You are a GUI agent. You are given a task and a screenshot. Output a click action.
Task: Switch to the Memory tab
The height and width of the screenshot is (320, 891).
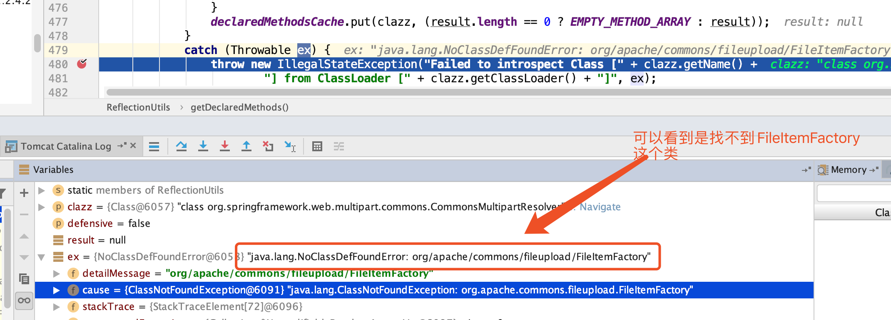coord(849,170)
